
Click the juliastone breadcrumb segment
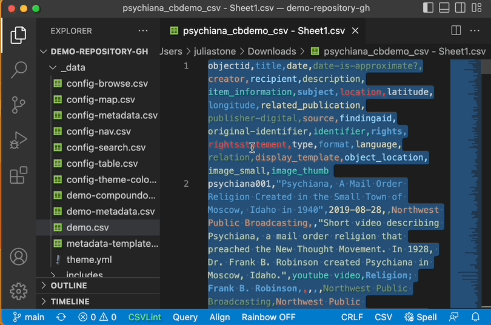[215, 52]
